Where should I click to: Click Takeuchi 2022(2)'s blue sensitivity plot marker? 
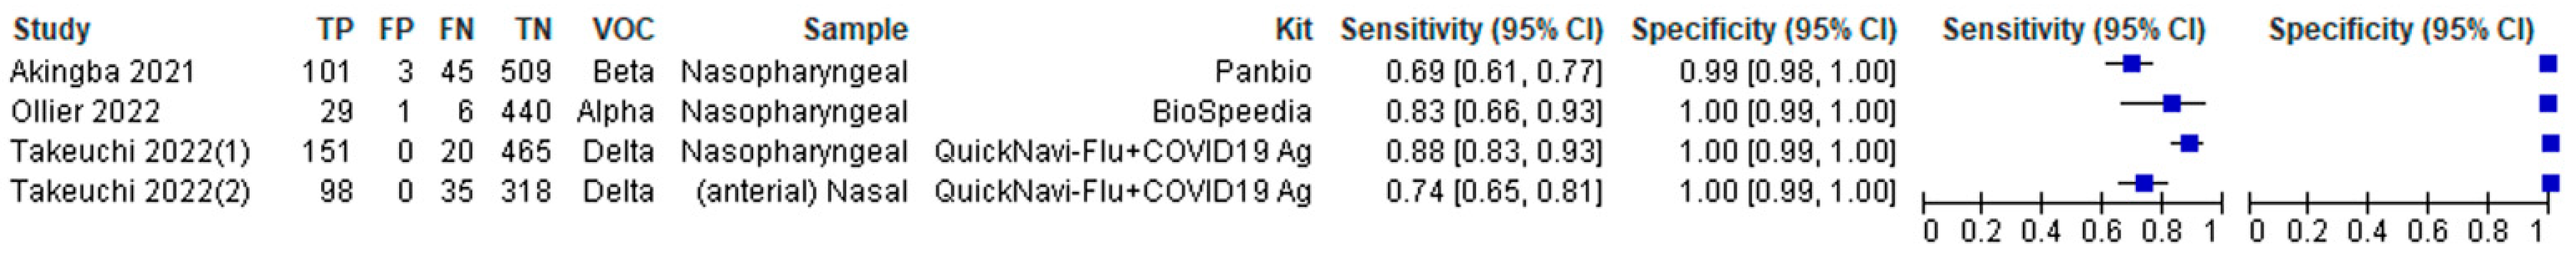click(2144, 183)
